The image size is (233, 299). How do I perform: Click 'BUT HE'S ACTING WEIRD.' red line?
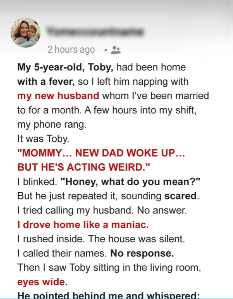click(84, 167)
